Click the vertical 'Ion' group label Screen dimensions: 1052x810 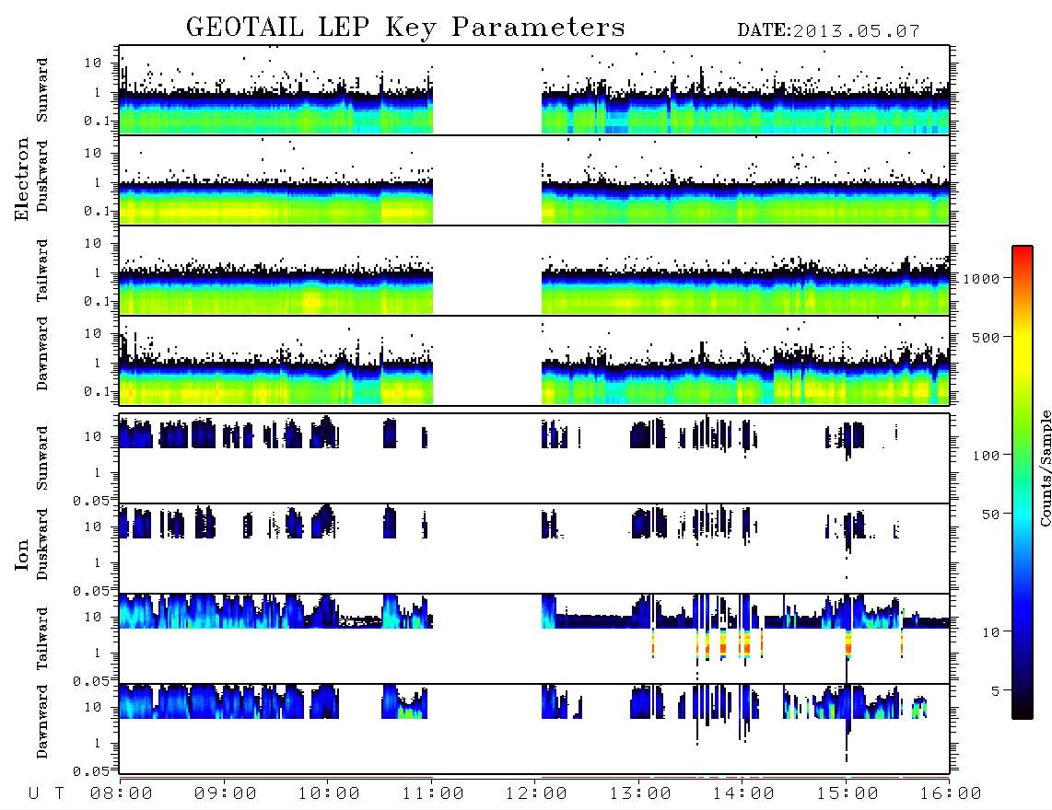click(22, 555)
